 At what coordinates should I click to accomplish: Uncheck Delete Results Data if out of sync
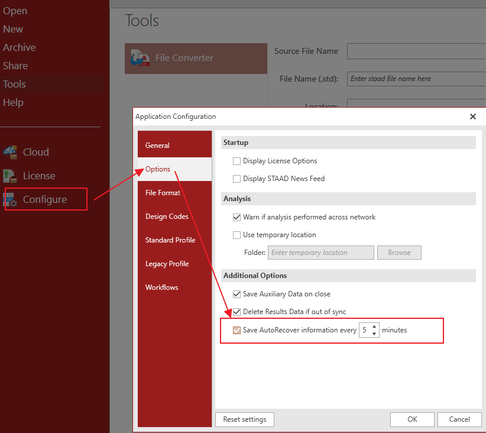pyautogui.click(x=237, y=312)
